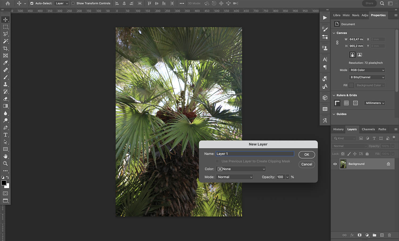
Task: Select the Brush tool
Action: (5, 77)
